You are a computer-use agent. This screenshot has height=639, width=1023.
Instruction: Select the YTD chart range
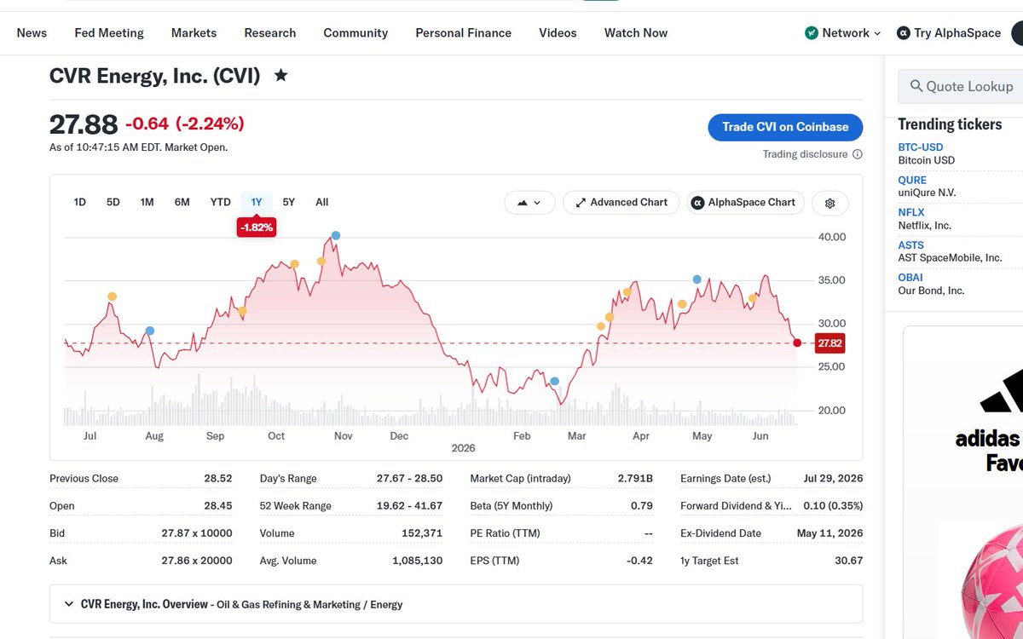[x=221, y=202]
